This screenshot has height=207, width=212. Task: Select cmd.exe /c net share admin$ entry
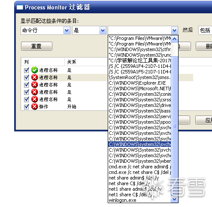(139, 167)
